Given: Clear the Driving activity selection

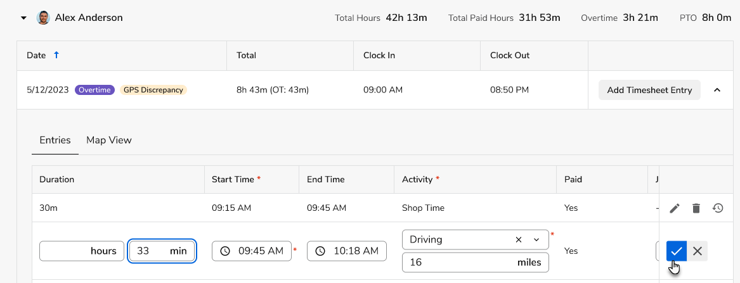Looking at the screenshot, I should (519, 240).
